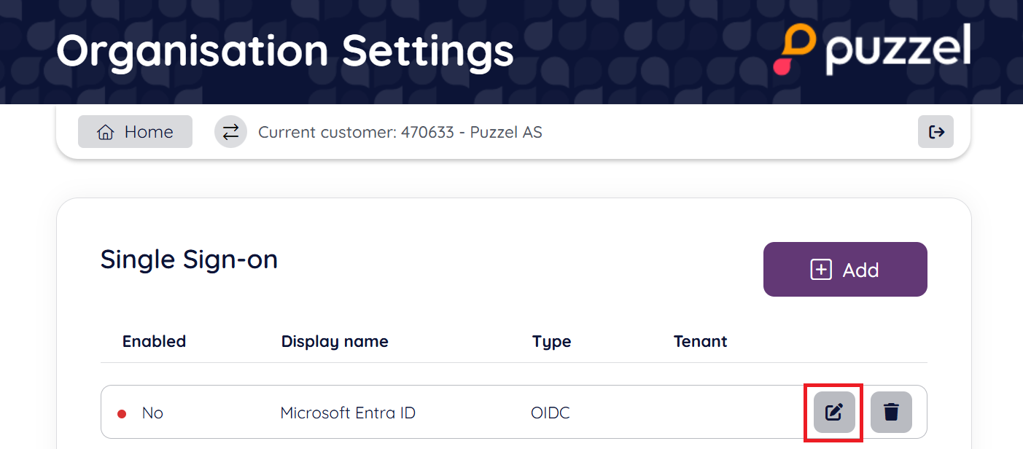Click the Single Sign-on heading

[189, 259]
